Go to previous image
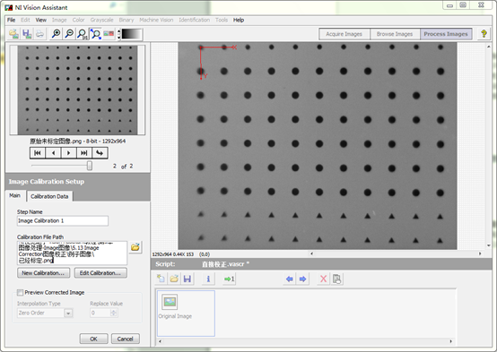 [53, 153]
